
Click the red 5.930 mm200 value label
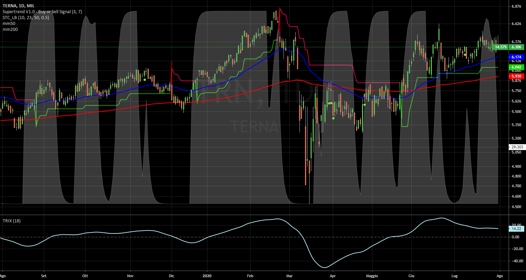[x=517, y=76]
